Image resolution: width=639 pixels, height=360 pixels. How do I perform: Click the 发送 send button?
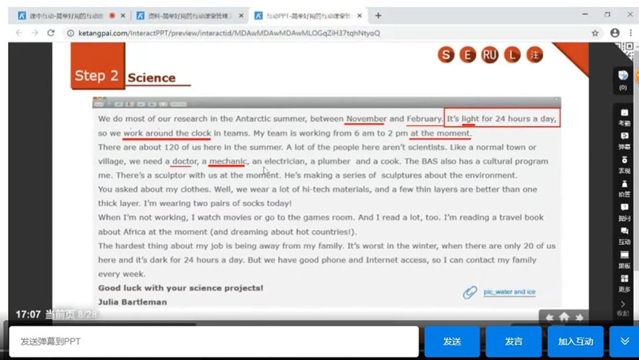(451, 342)
